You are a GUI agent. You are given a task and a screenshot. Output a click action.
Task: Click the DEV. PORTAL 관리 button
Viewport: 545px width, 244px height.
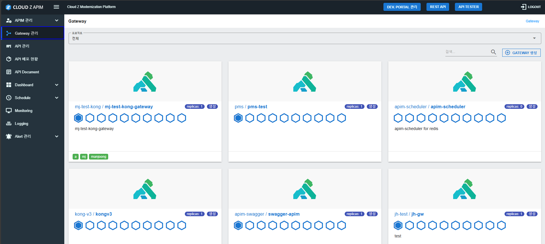[402, 7]
